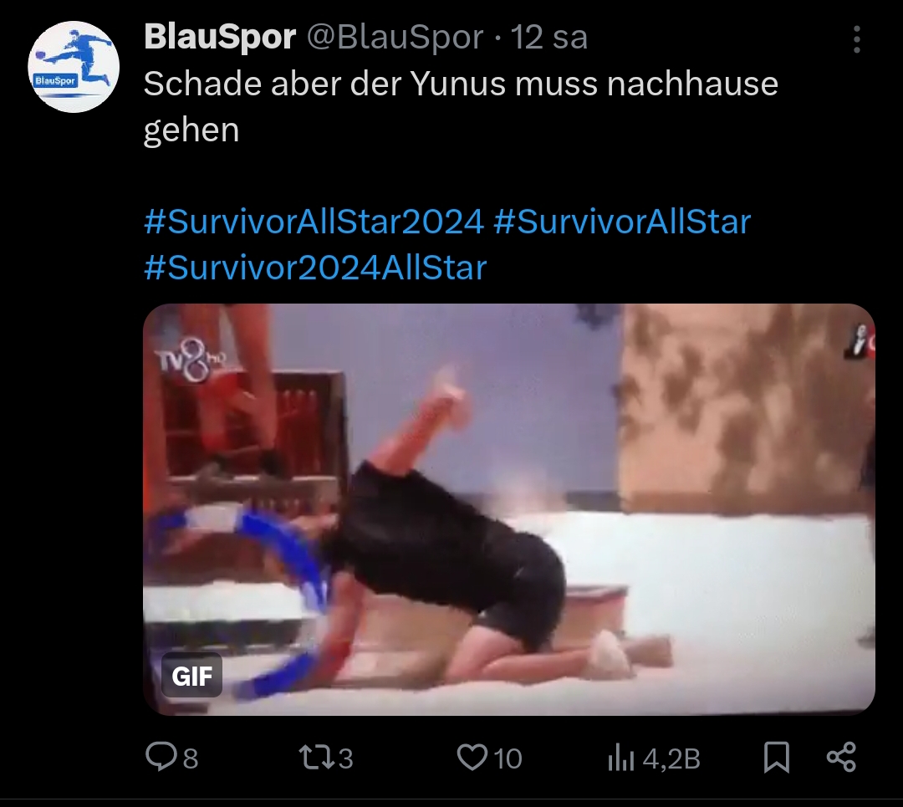View the 8 replies count
903x807 pixels.
click(191, 758)
